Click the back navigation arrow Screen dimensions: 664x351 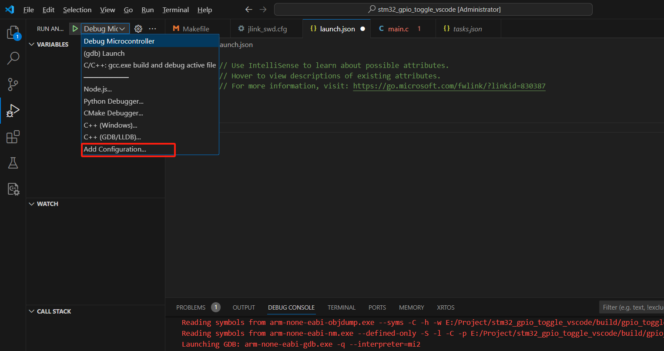pos(248,9)
